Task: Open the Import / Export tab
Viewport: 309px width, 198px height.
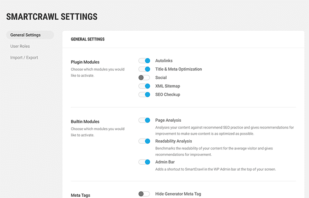Action: pyautogui.click(x=24, y=57)
